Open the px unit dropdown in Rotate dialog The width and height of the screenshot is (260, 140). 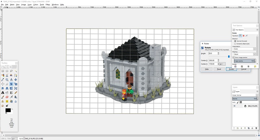[222, 64]
